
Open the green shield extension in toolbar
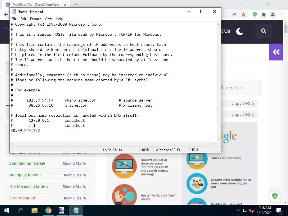[255, 15]
